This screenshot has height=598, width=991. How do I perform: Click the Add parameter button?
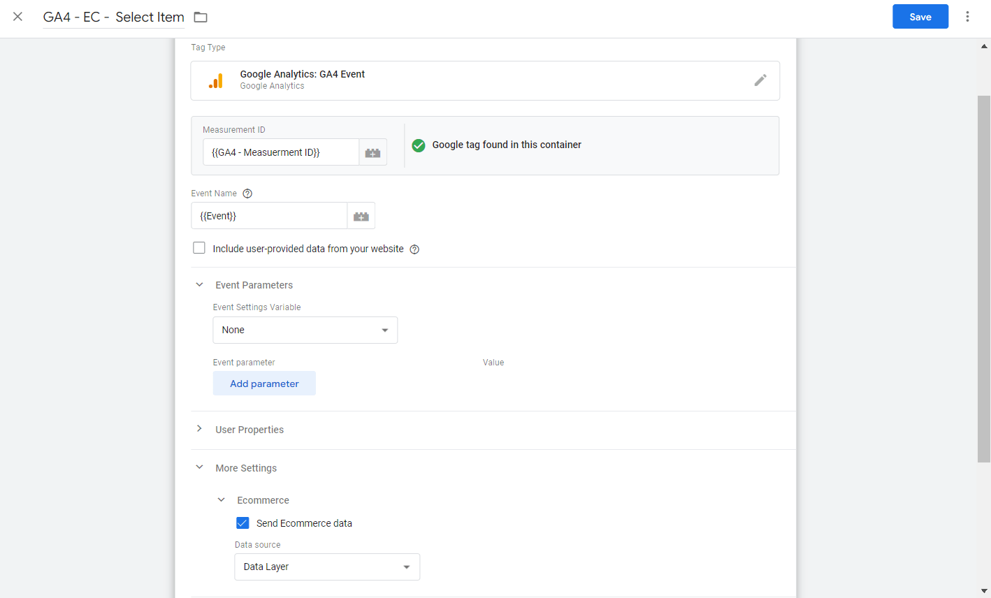coord(264,384)
